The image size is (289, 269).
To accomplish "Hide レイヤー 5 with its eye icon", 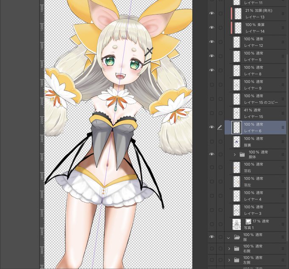I will (x=212, y=56).
